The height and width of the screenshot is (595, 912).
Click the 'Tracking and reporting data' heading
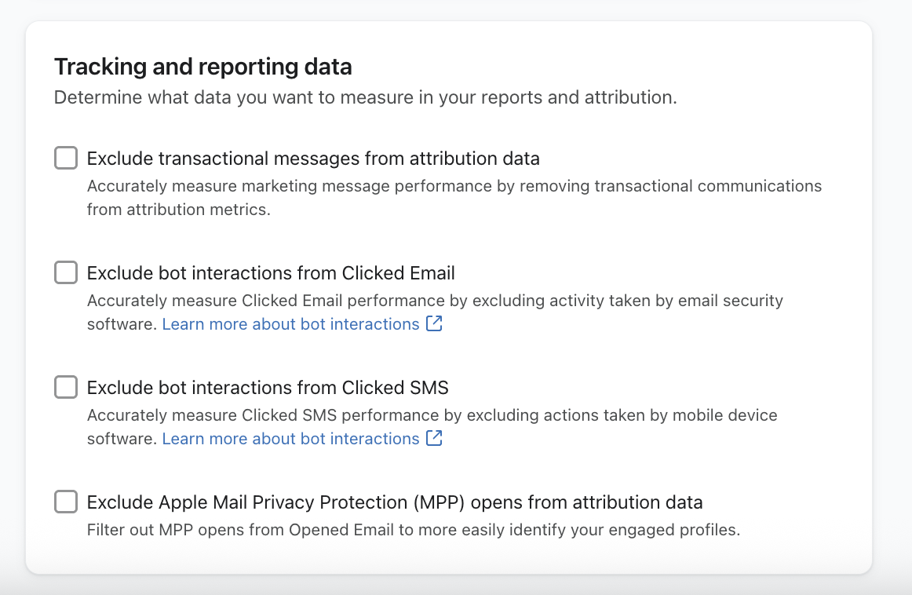(202, 67)
